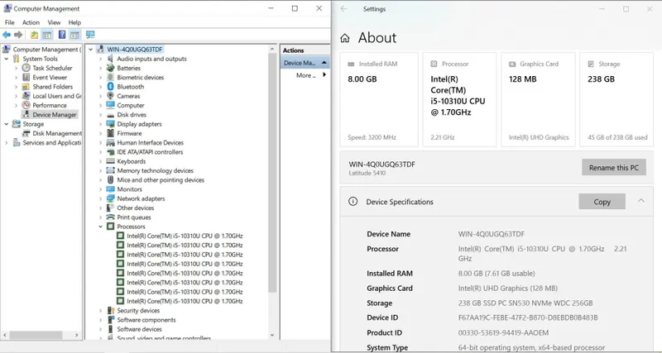Image resolution: width=662 pixels, height=353 pixels.
Task: Click the Device Manager header in Actions pane
Action: tap(305, 63)
